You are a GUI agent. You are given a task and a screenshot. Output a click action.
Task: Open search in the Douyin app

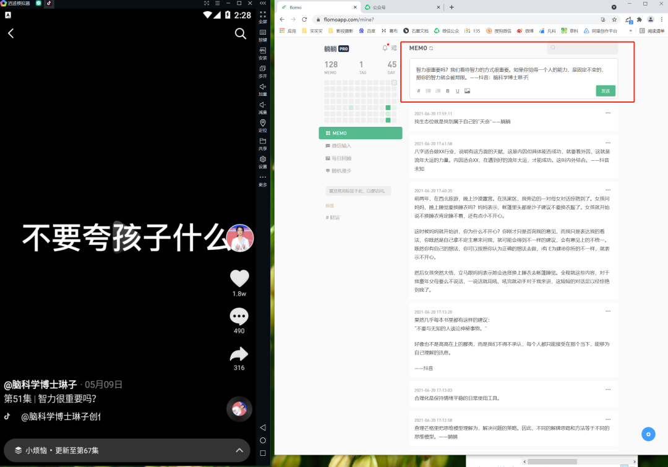tap(241, 33)
